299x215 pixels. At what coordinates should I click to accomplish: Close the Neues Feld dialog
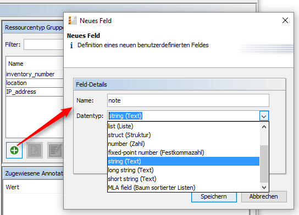(x=285, y=20)
